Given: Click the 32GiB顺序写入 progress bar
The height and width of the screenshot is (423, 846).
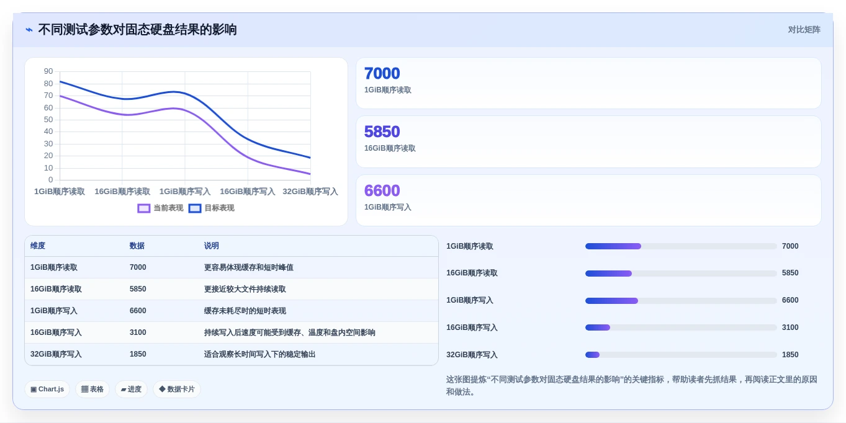Looking at the screenshot, I should tap(681, 355).
